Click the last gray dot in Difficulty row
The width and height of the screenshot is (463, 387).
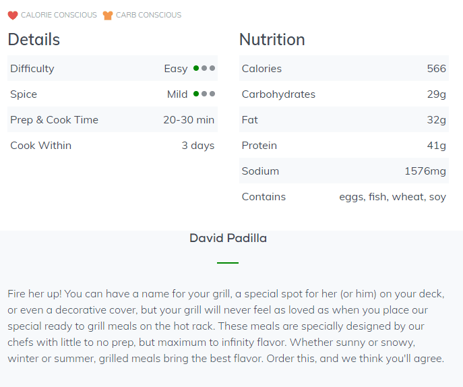(x=212, y=68)
